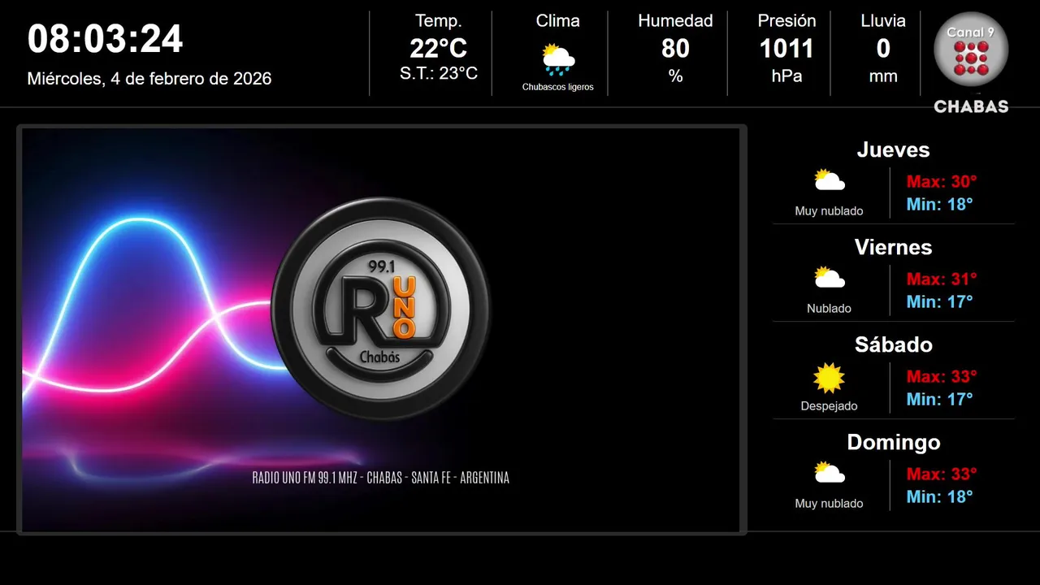Screen dimensions: 1040x585
Task: Click Domingo Min: 18° value
Action: click(x=940, y=496)
